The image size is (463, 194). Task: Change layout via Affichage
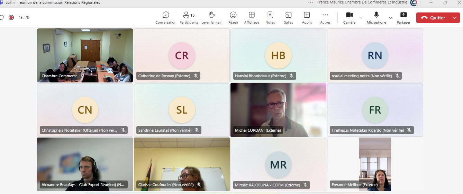coord(252,18)
